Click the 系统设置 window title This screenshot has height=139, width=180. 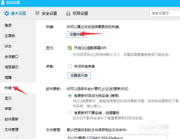pyautogui.click(x=13, y=3)
